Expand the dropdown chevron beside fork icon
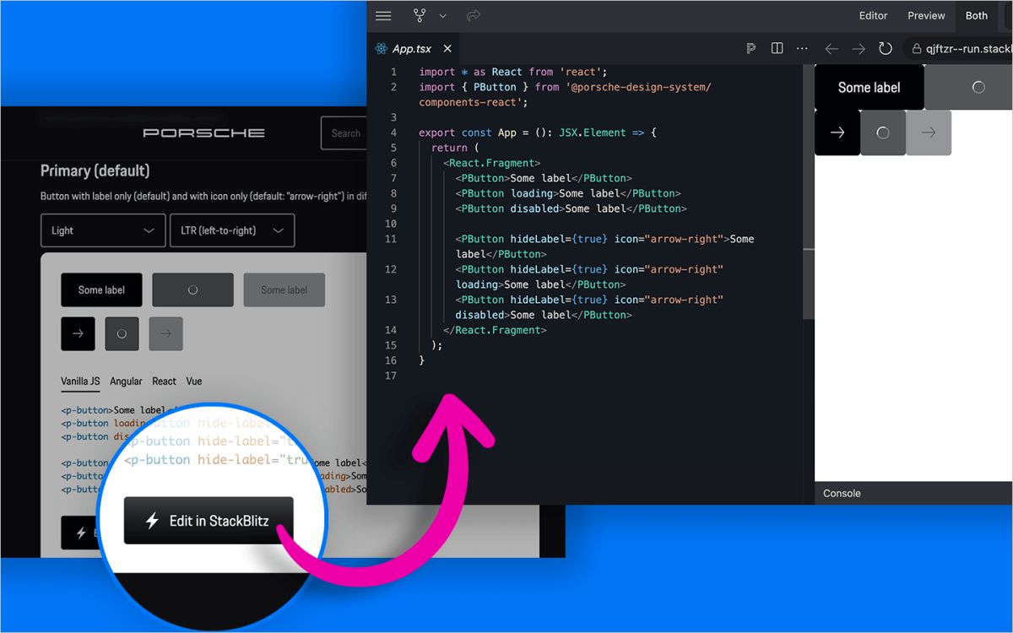 [x=442, y=16]
